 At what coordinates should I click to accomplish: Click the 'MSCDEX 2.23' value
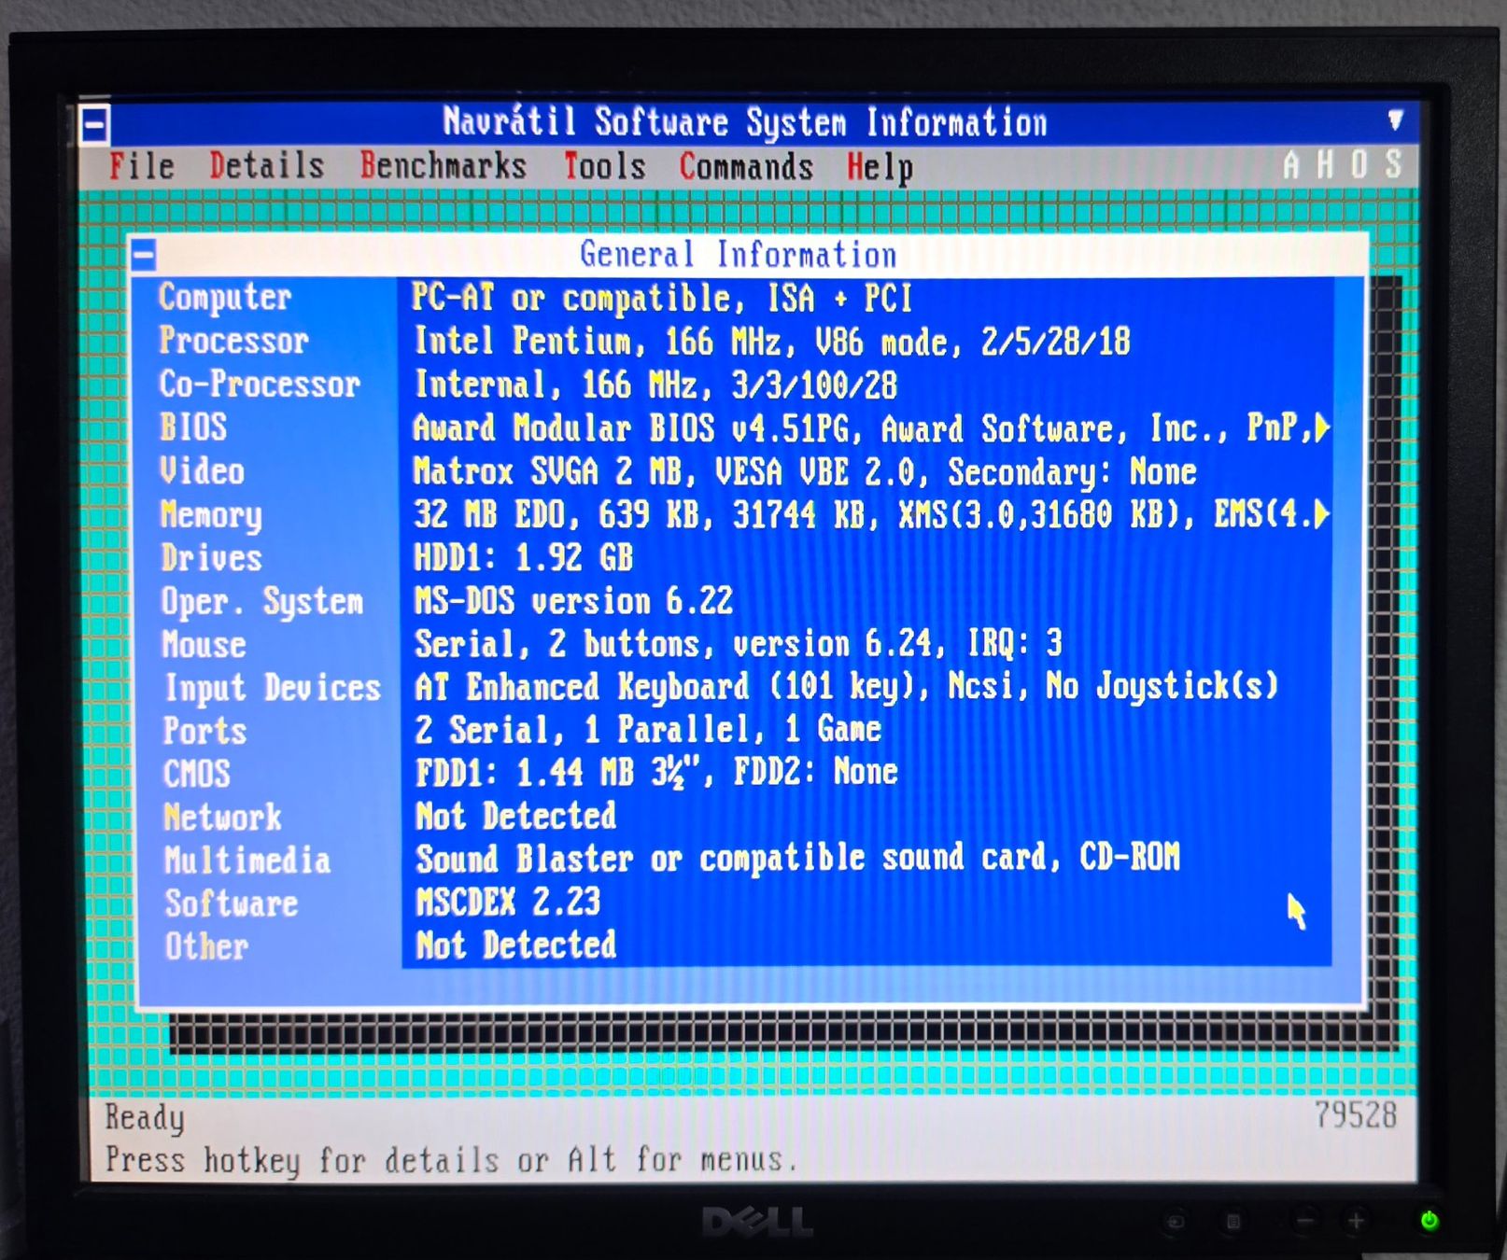(x=508, y=902)
